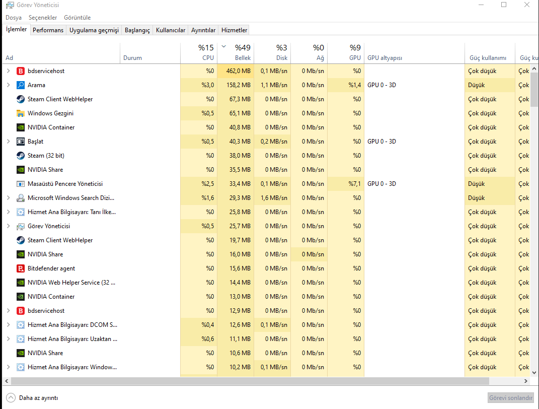
Task: Click the Arama magnifier icon
Action: (x=21, y=85)
